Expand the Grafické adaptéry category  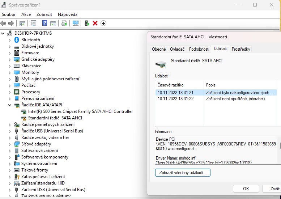10,59
